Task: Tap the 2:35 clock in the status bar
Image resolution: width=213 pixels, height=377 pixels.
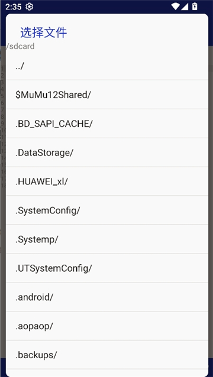Action: click(x=14, y=6)
